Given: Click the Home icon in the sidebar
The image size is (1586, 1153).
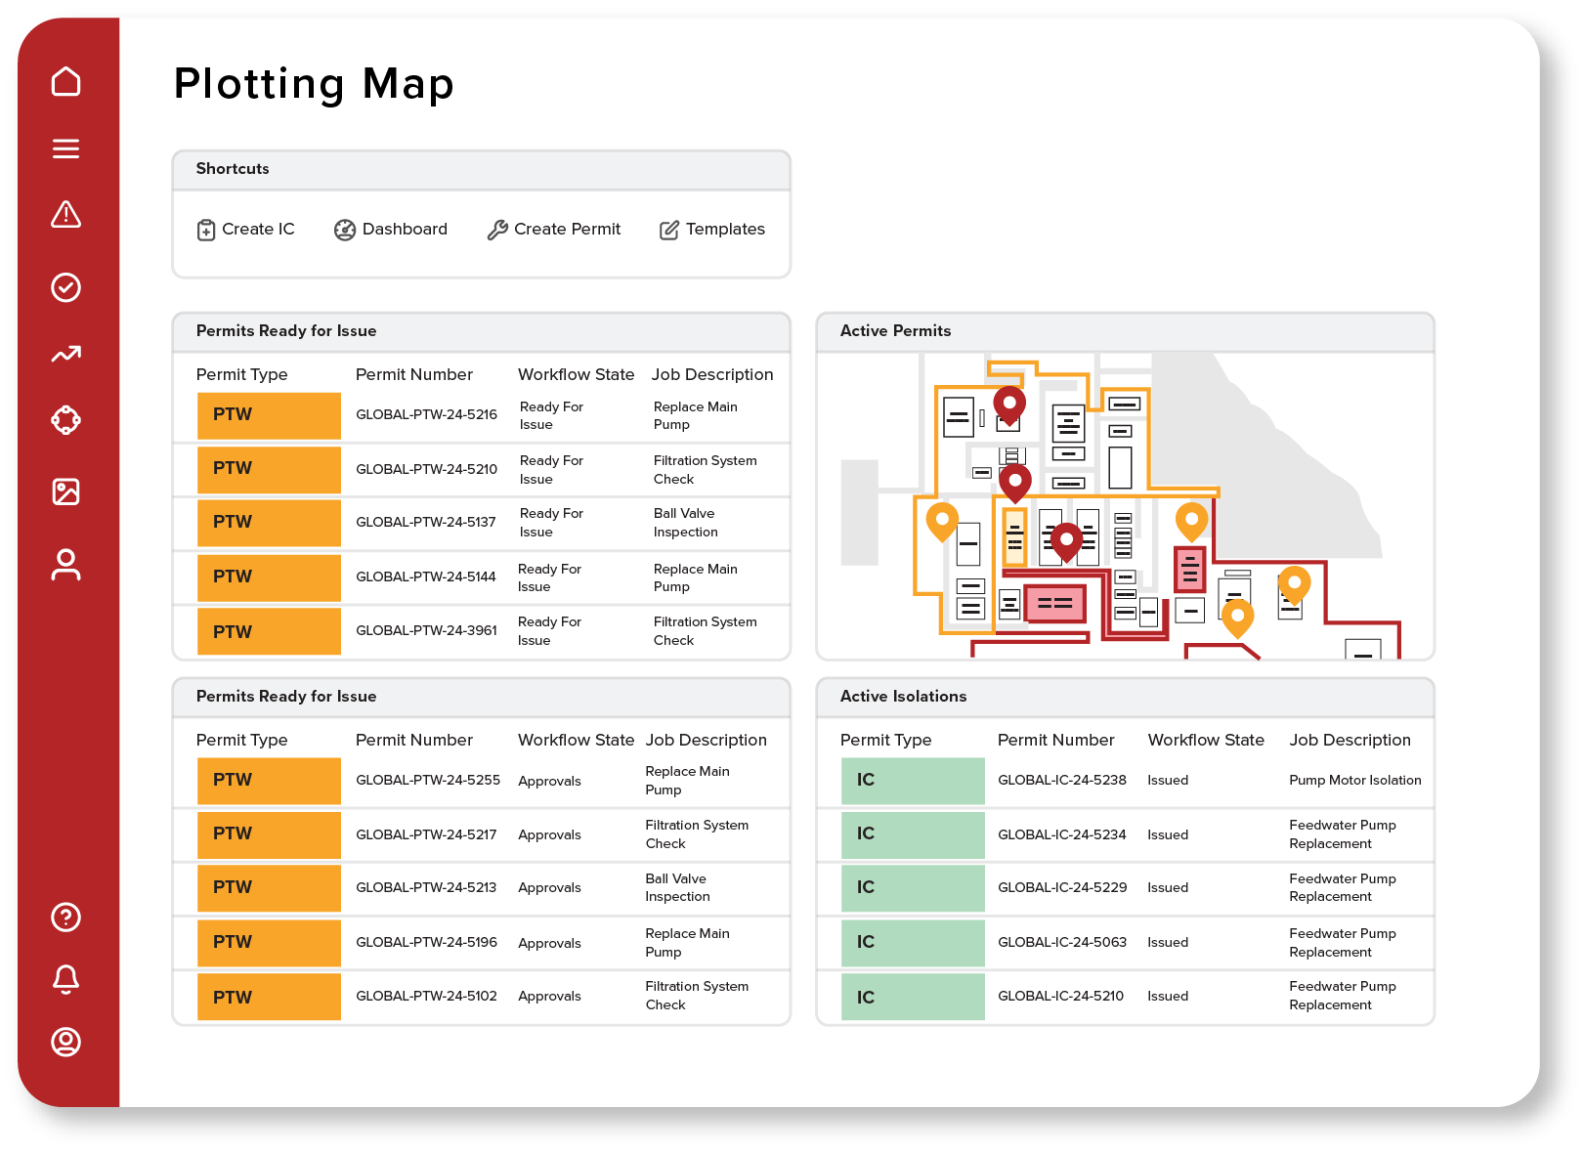Looking at the screenshot, I should (x=65, y=82).
